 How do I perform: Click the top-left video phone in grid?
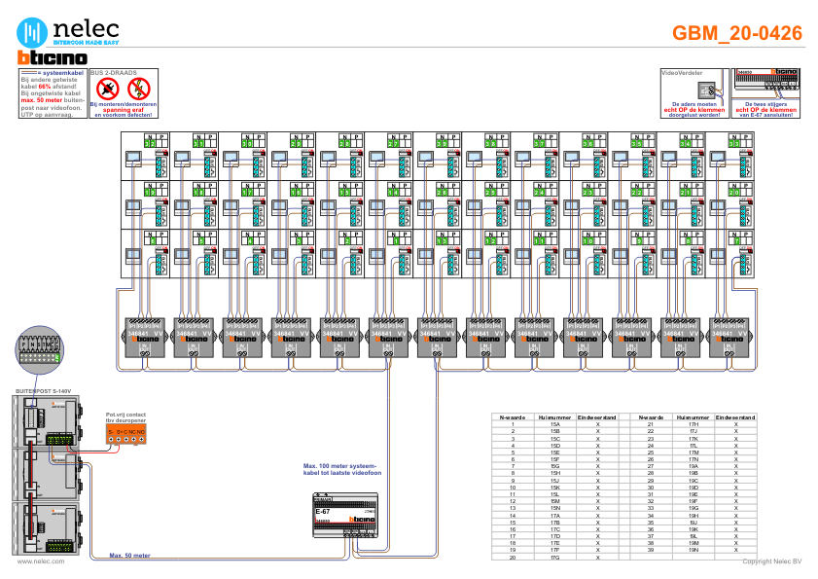click(x=133, y=158)
